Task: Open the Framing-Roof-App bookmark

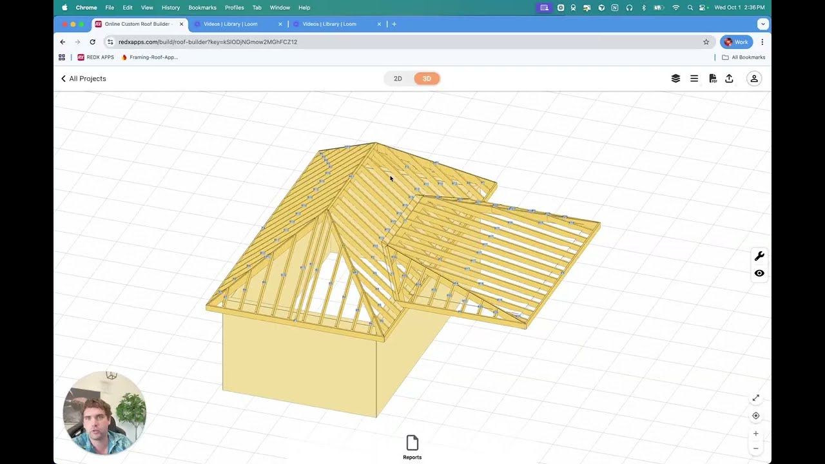Action: pos(150,57)
